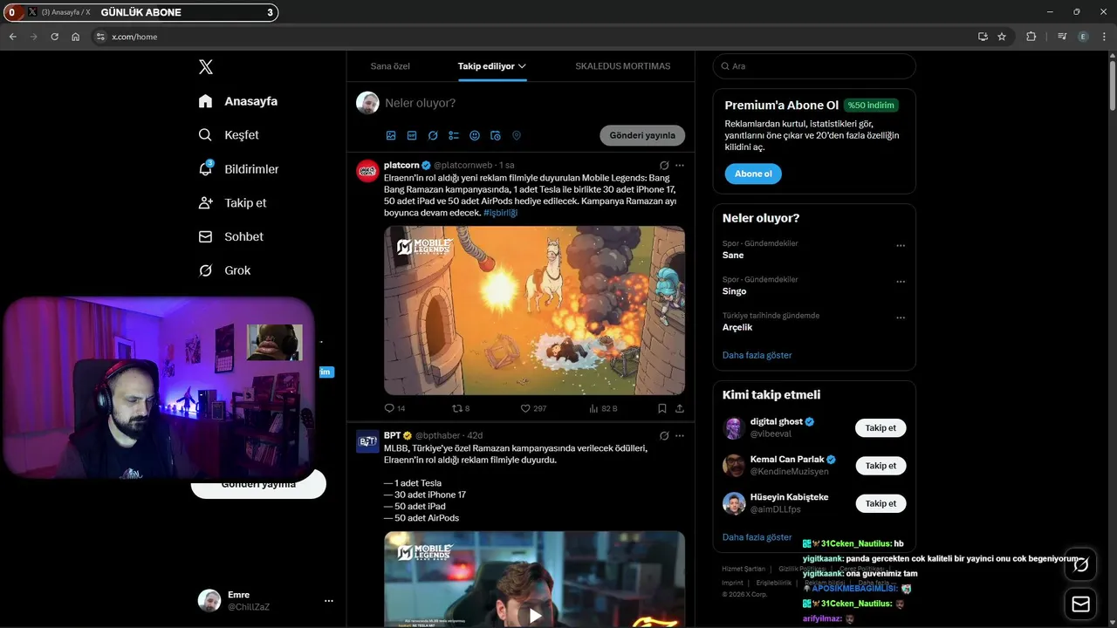Viewport: 1117px width, 628px height.
Task: Open BPT profile avatar
Action: (x=367, y=441)
